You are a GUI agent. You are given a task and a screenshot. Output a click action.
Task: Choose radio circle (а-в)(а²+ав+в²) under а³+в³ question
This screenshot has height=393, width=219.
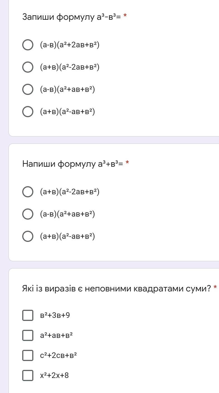point(28,214)
